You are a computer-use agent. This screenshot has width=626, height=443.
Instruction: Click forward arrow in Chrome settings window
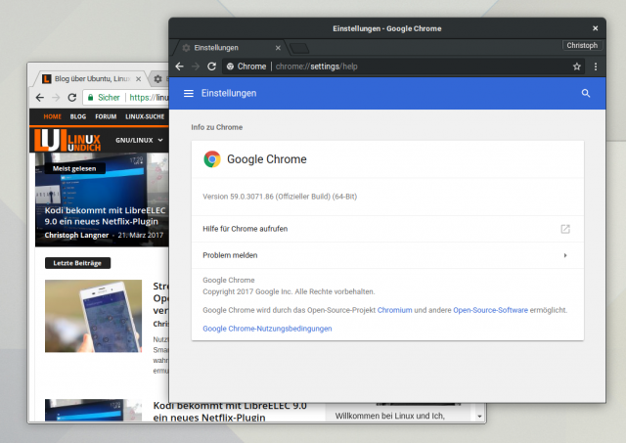(196, 66)
